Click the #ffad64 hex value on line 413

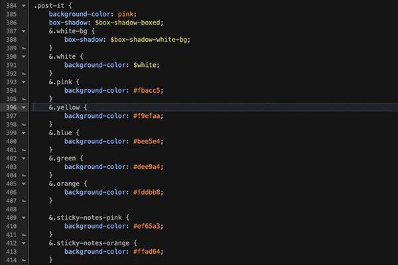coord(145,251)
